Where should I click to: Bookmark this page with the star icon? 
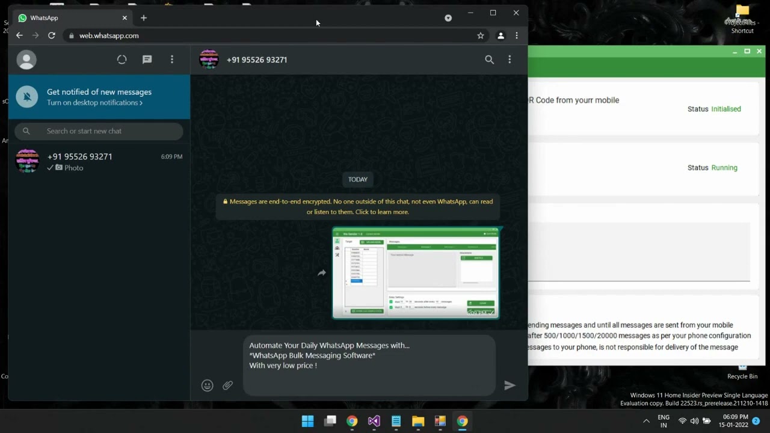(481, 35)
